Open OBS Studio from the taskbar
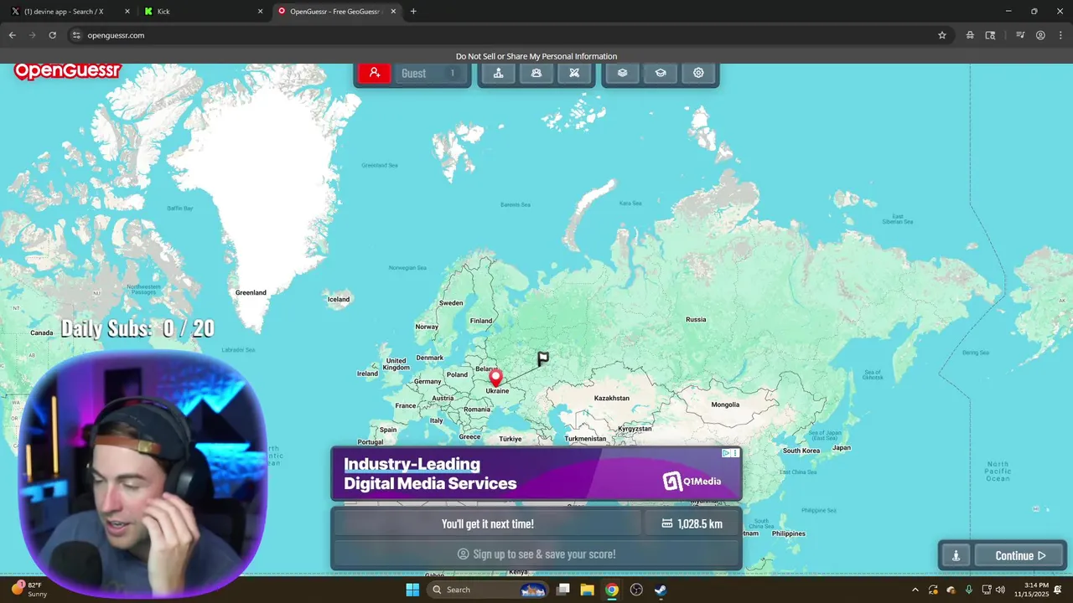1073x603 pixels. 636,590
